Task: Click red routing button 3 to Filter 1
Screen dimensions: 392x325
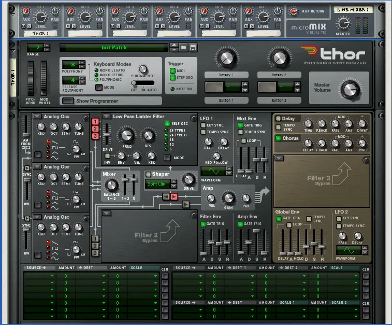Action: tap(95, 136)
